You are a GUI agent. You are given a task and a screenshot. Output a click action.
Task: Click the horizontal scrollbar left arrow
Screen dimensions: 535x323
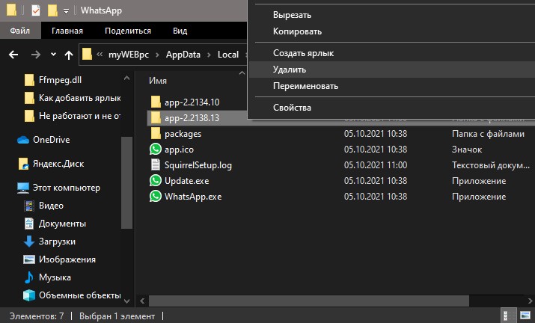click(x=143, y=301)
